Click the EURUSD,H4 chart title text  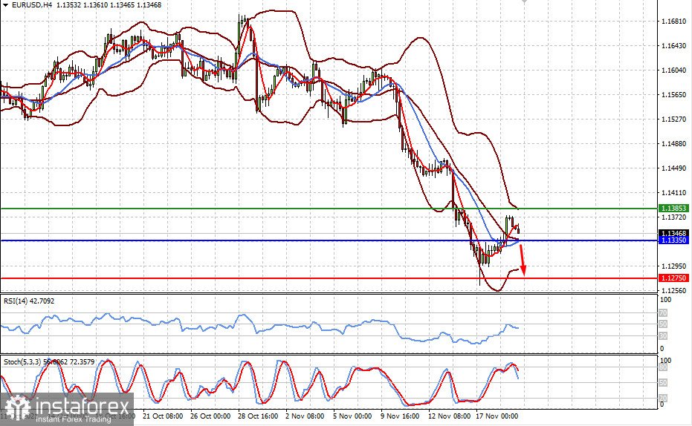tap(32, 5)
